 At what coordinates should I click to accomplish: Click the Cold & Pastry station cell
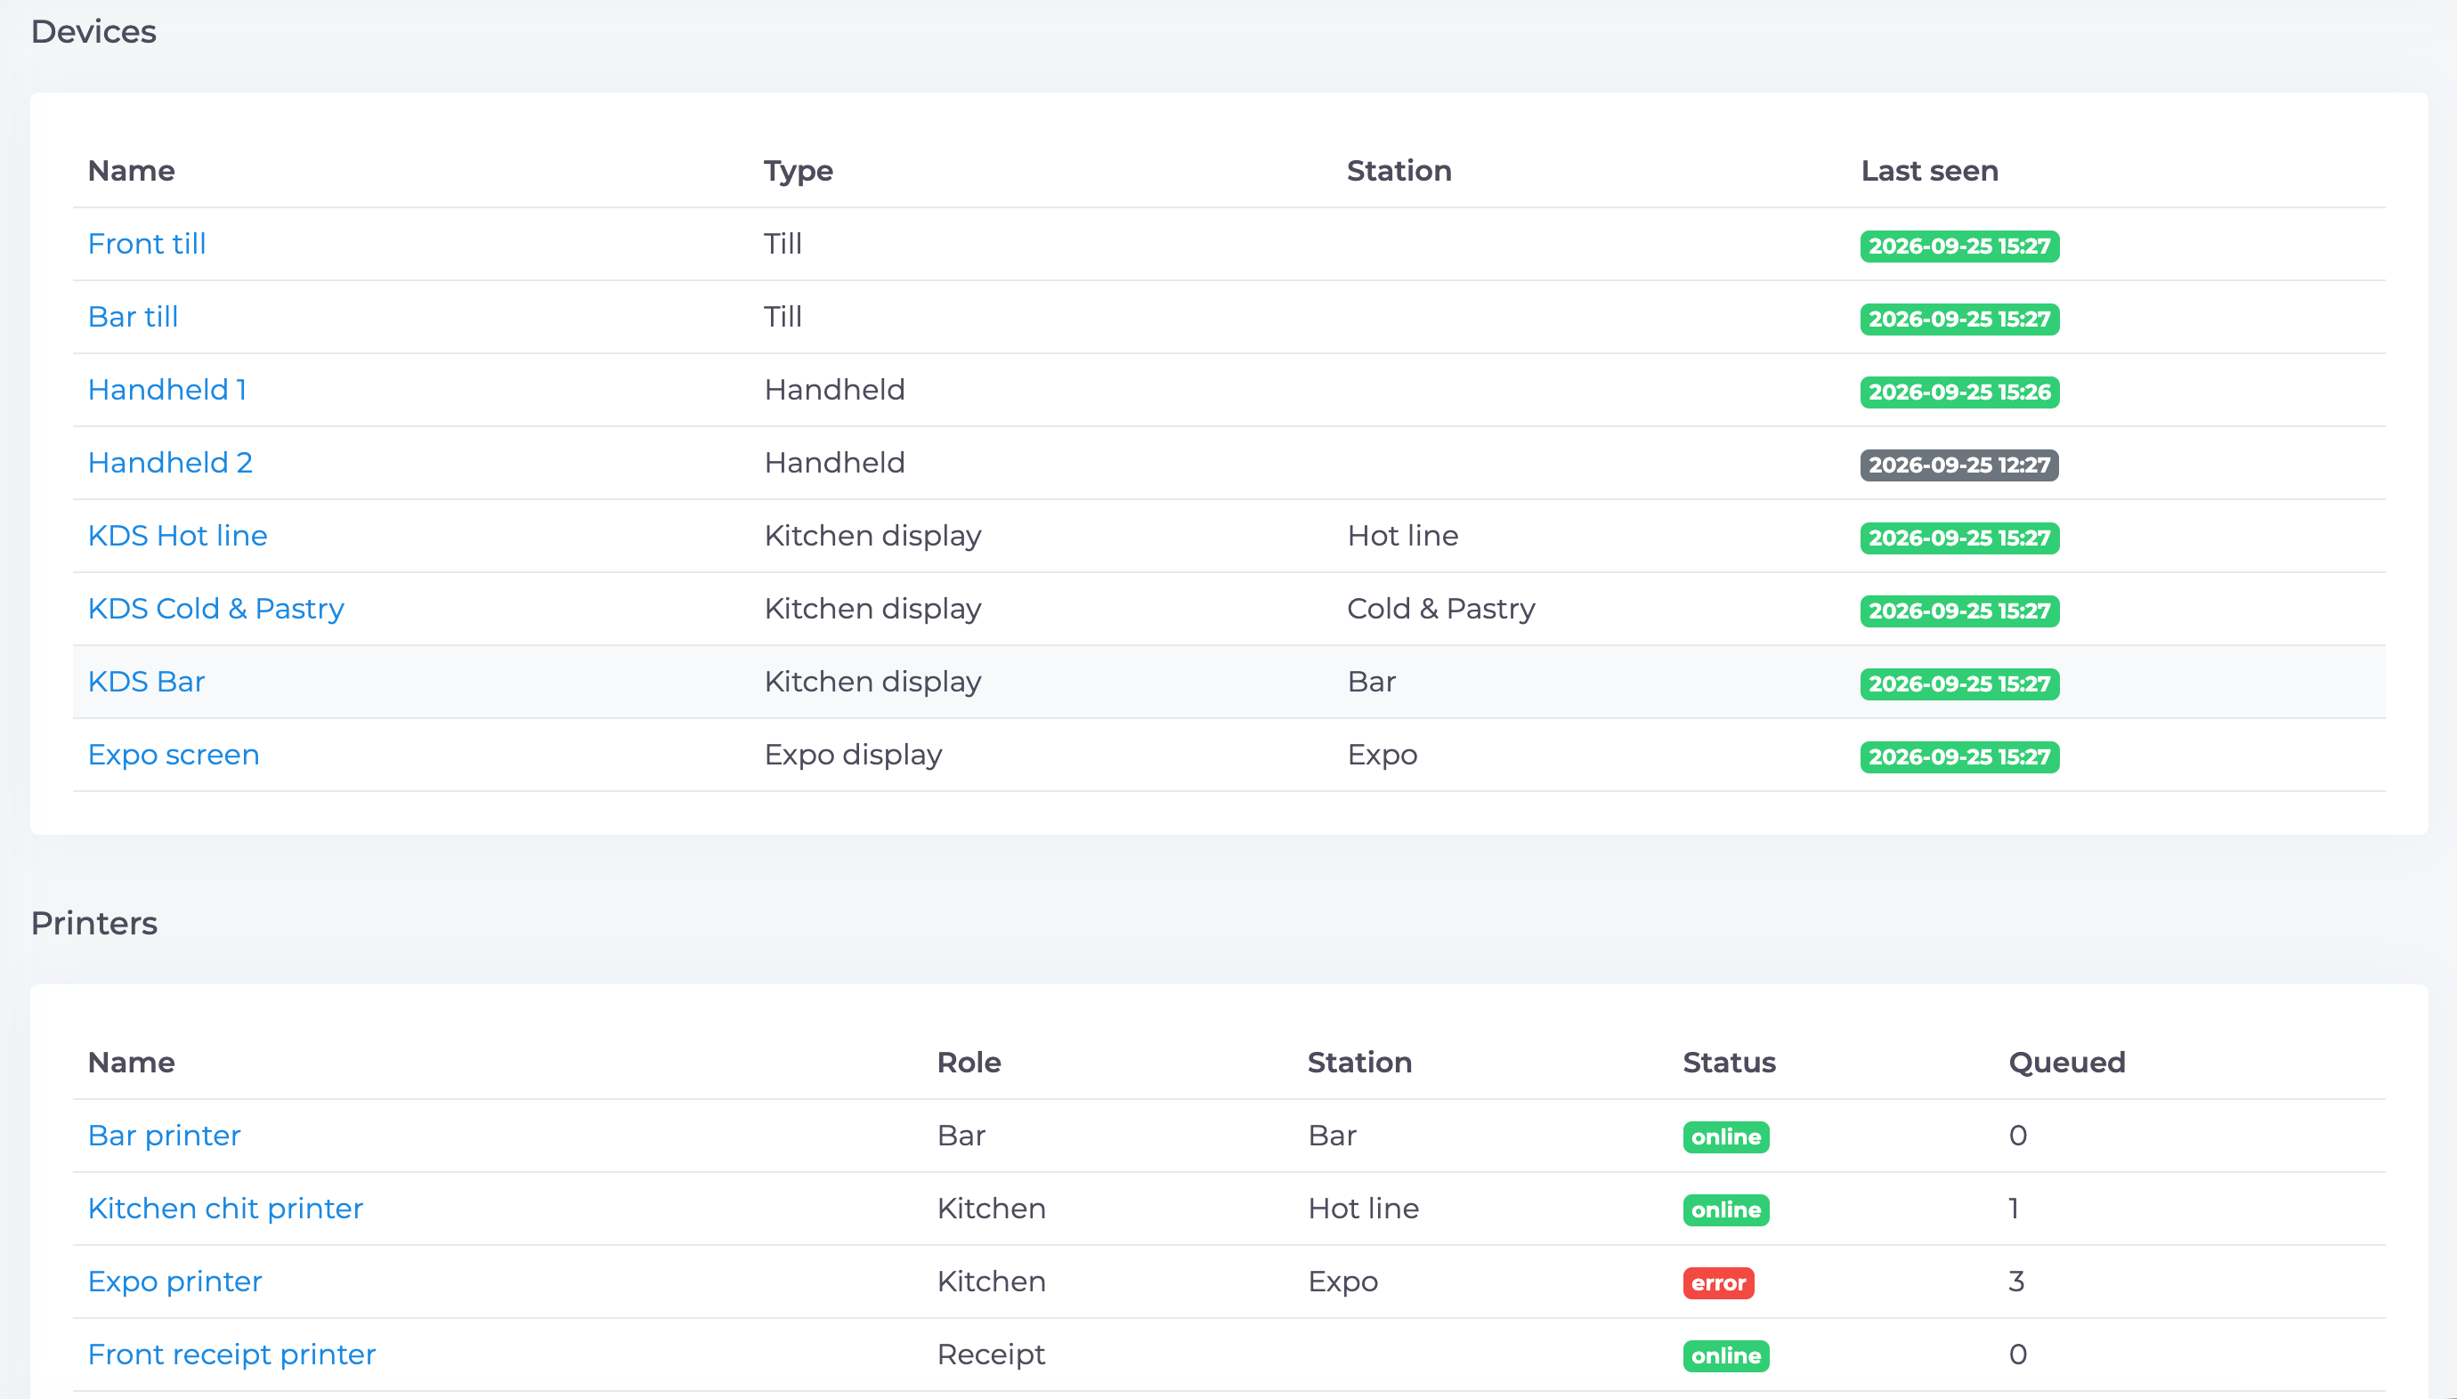(x=1441, y=610)
